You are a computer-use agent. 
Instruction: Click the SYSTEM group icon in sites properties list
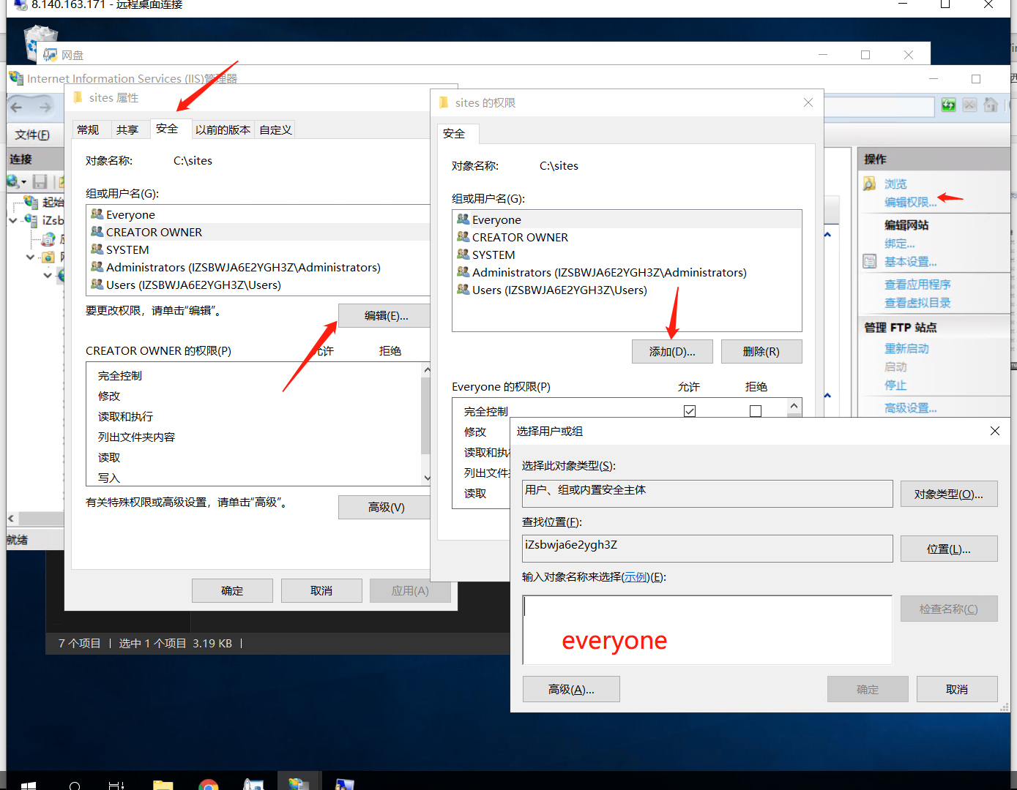[97, 249]
